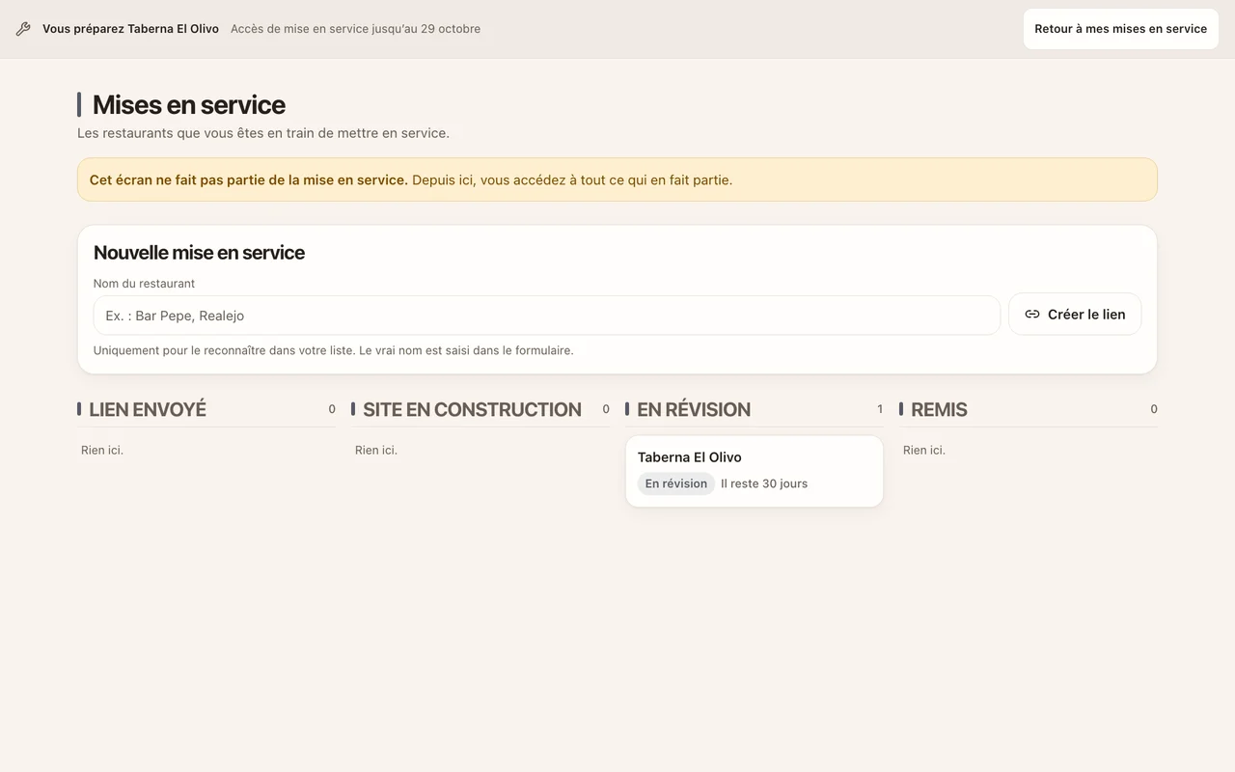The width and height of the screenshot is (1235, 772).
Task: Click the subtitle Les restaurants que vous êtes
Action: [x=263, y=133]
